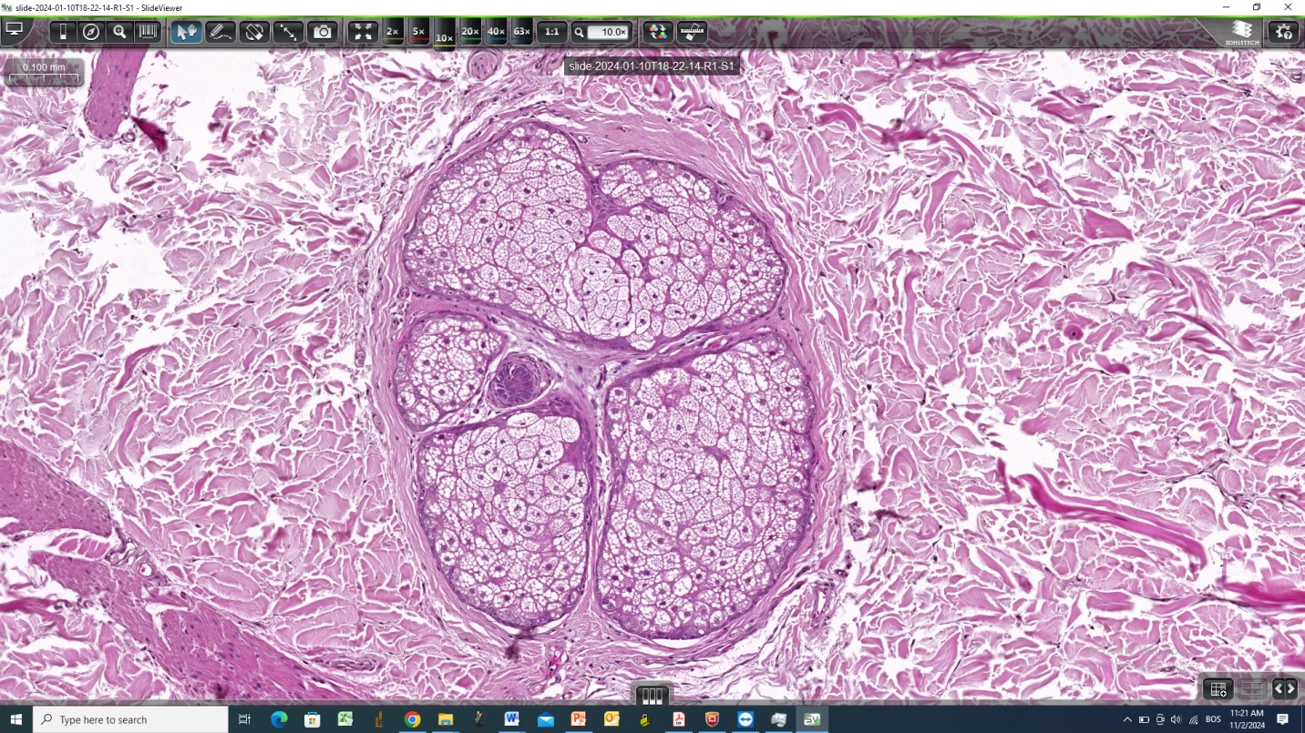Click the 1:1 zoom button

551,32
